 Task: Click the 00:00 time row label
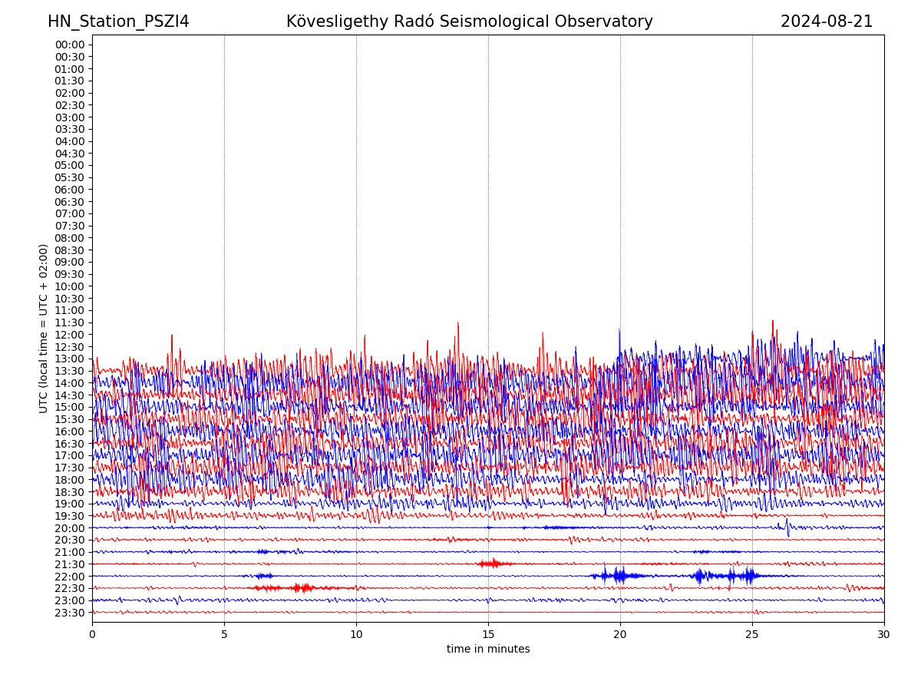(70, 45)
